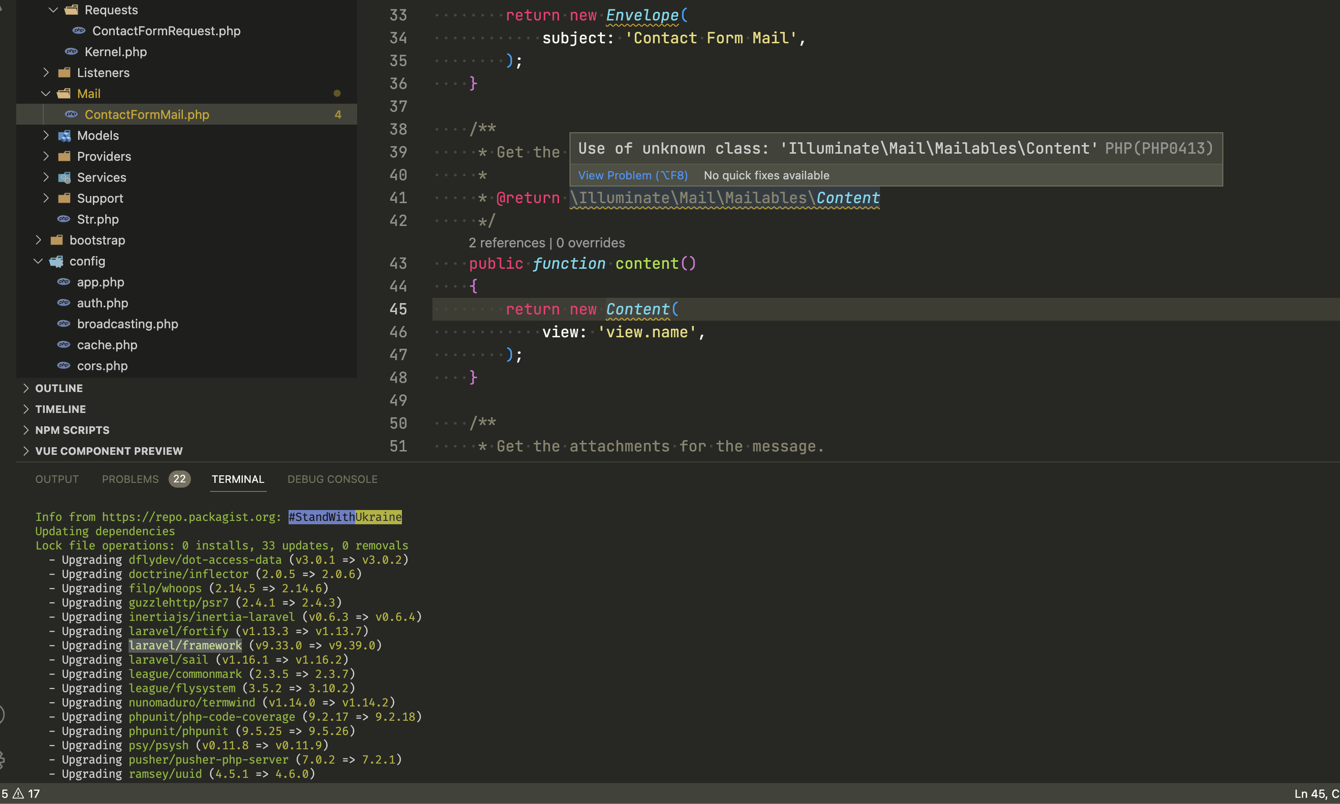Click the PHP icon beside cors.php
The image size is (1340, 804).
64,366
